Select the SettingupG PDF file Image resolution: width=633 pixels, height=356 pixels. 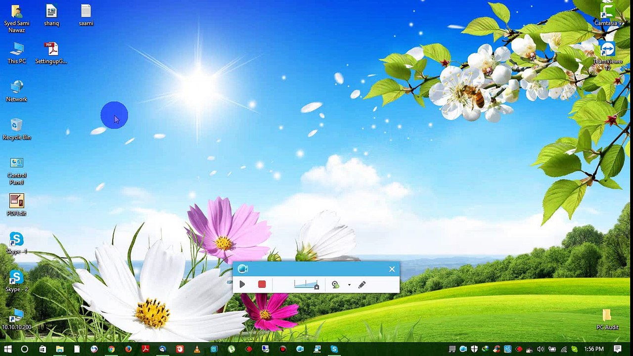[51, 53]
